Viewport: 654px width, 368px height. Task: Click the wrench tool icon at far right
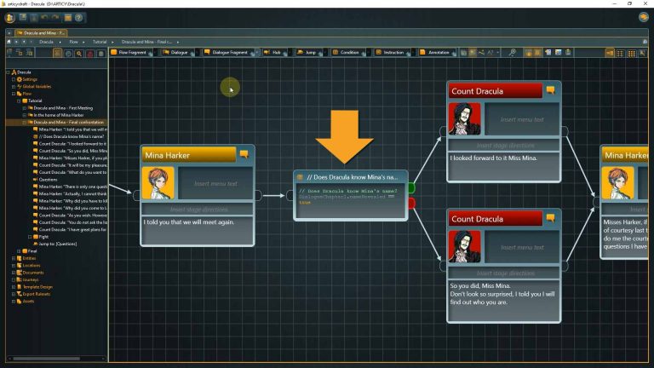coord(642,53)
